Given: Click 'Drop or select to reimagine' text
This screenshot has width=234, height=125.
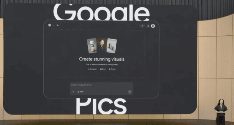Looking at the screenshot, I should coord(101,64).
